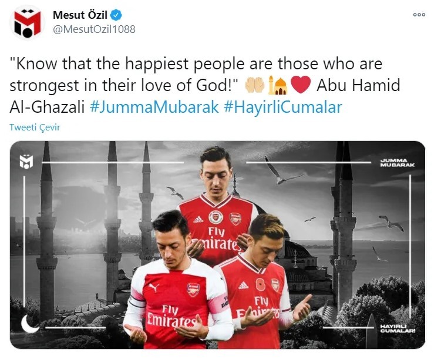Screen dimensions: 441x359
Task: Open the @MesutOzil1088 handle link
Action: click(x=94, y=29)
